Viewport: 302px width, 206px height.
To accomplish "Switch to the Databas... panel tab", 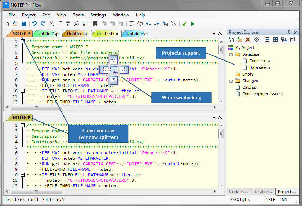I will tap(263, 192).
